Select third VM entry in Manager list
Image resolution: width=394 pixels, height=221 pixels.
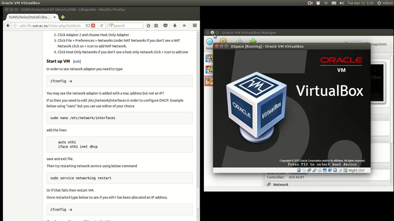pyautogui.click(x=209, y=81)
